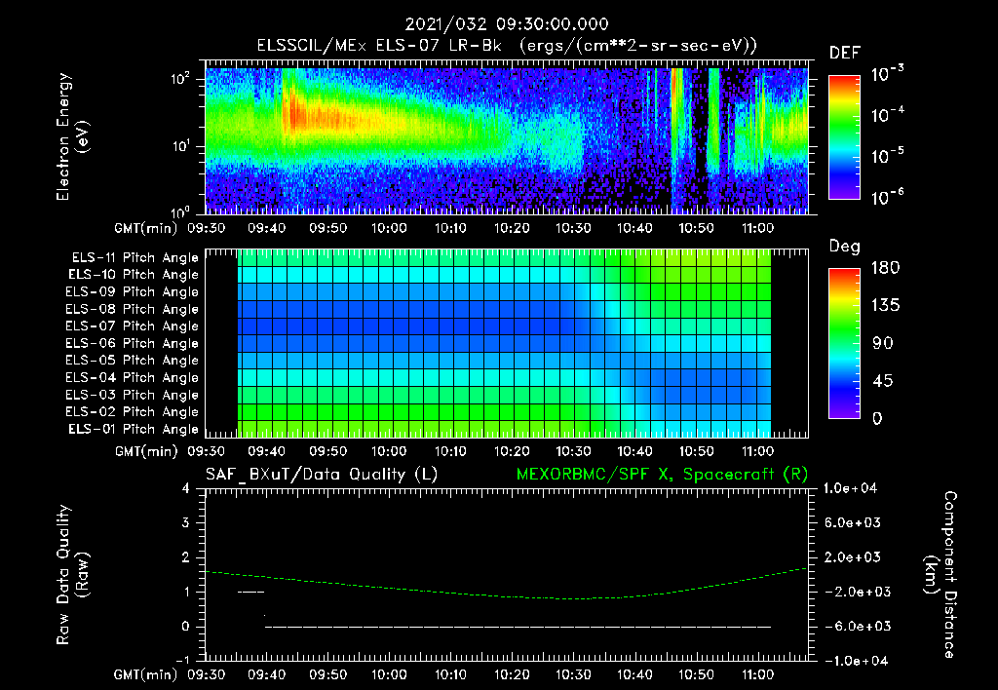Click the ELS-06 Pitch Angle row label
The height and width of the screenshot is (690, 998).
[132, 343]
